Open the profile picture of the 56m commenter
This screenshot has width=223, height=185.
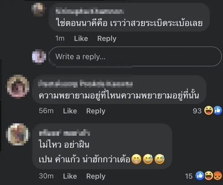[x=18, y=87]
